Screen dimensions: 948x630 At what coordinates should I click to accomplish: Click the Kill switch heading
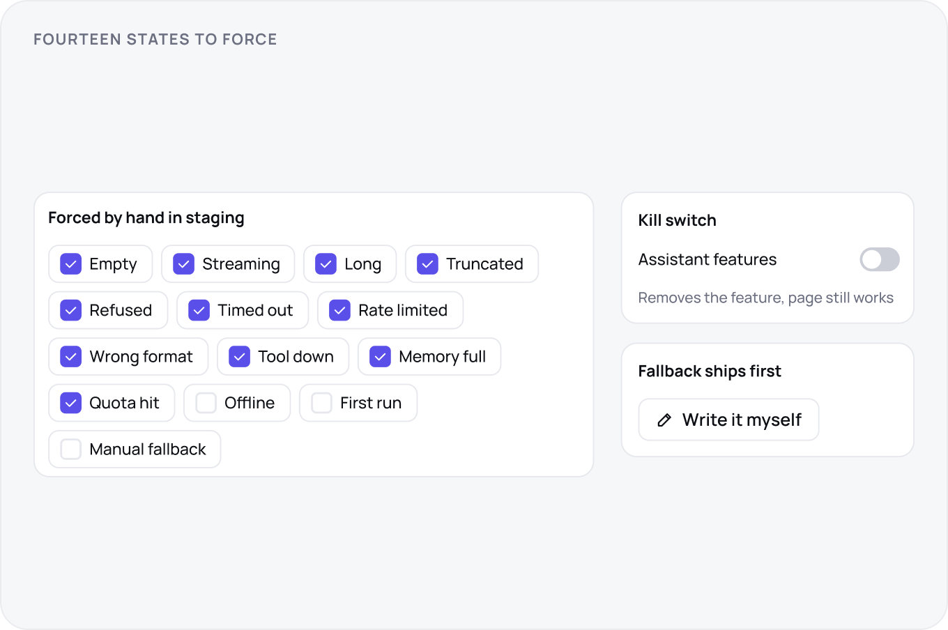[678, 220]
